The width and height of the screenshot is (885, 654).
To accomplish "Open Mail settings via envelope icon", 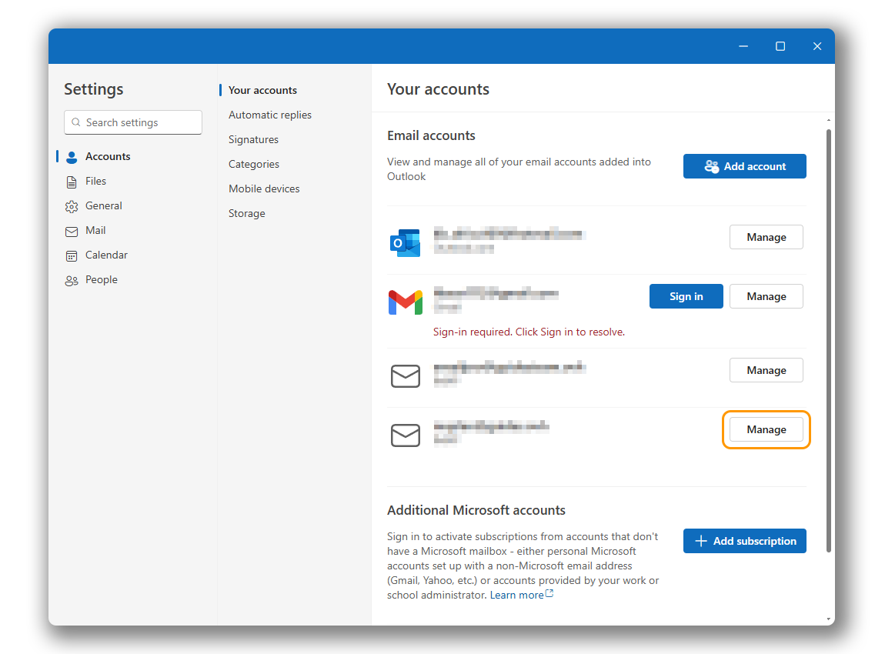I will pos(72,231).
